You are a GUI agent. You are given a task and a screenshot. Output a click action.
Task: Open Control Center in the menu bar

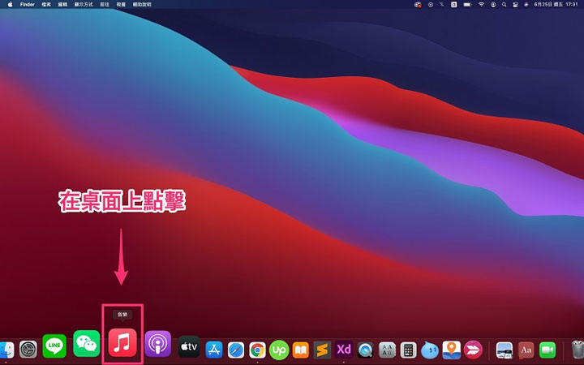pos(515,5)
